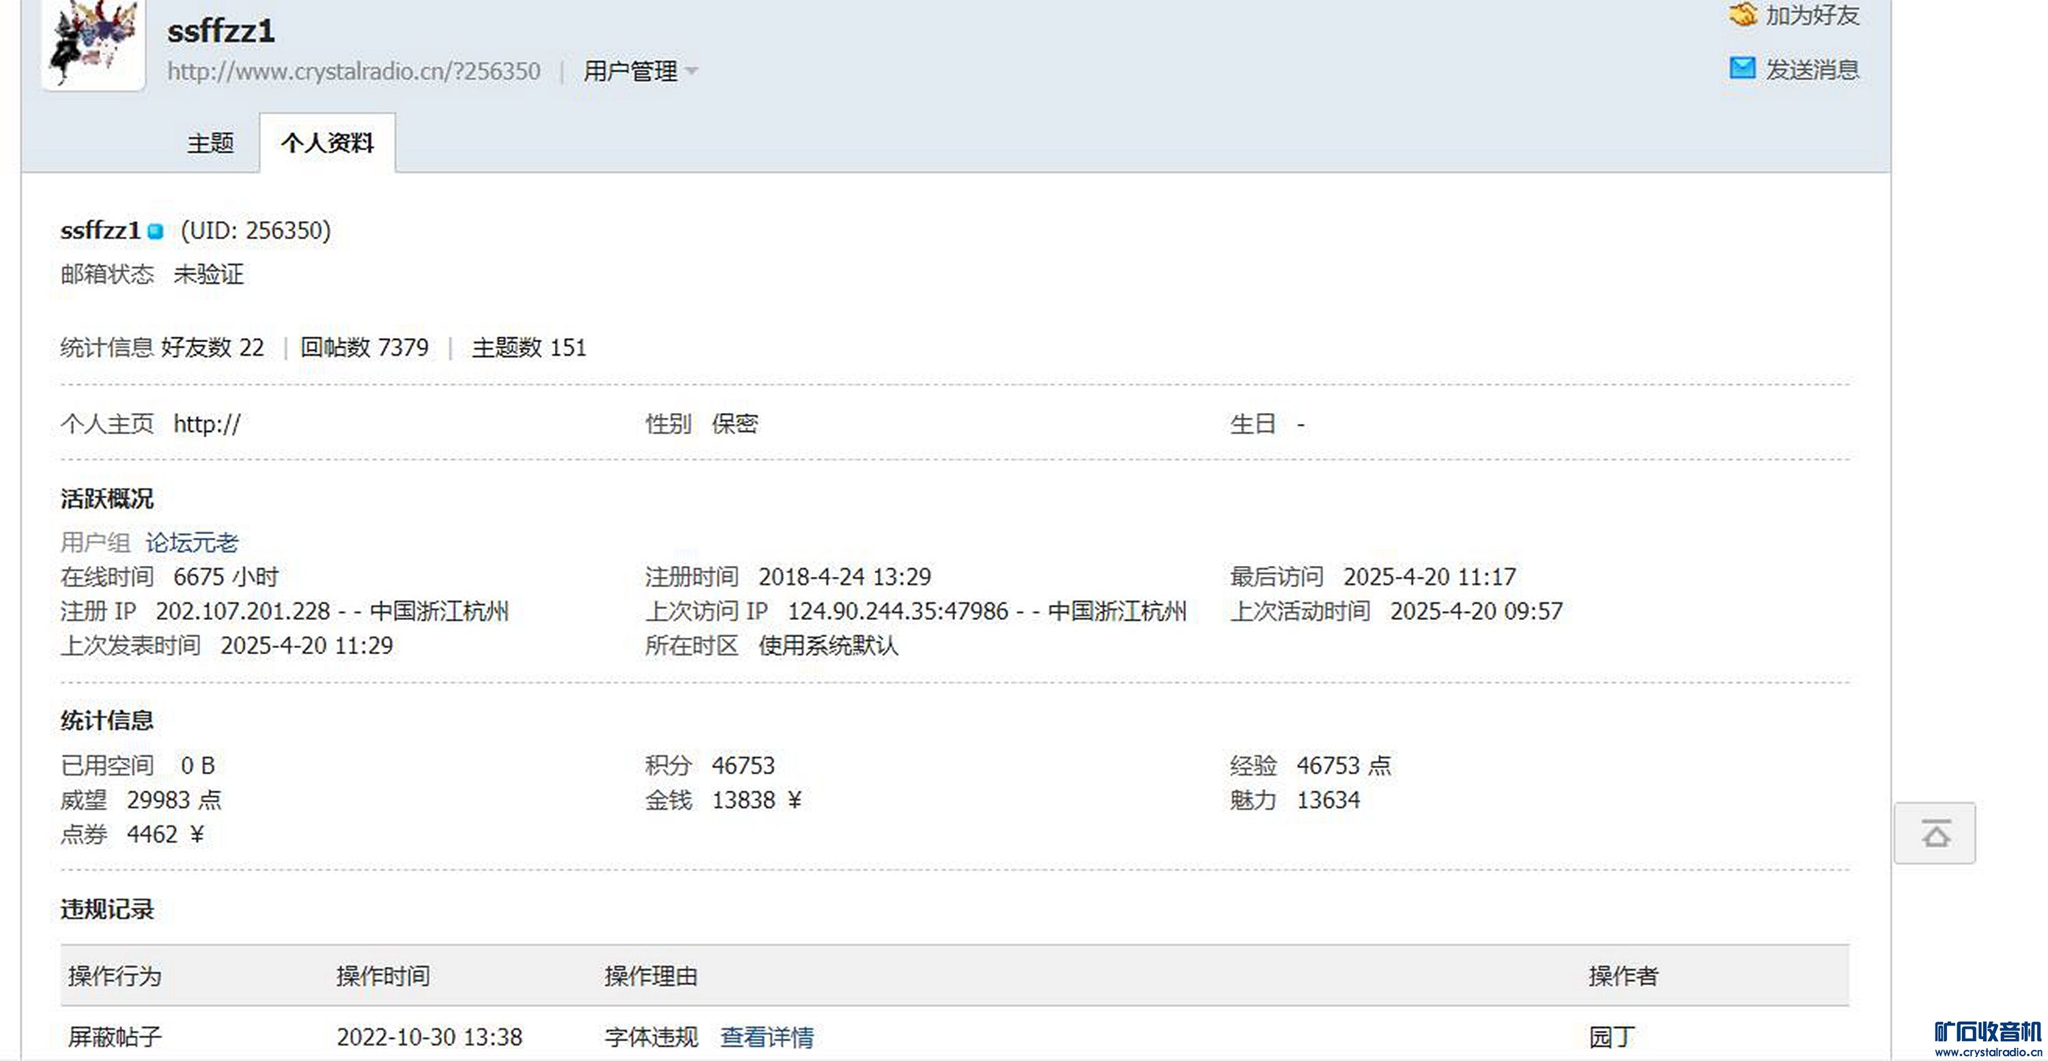Switch to the 主题 tab
Screen dimensions: 2048x1061
point(210,143)
